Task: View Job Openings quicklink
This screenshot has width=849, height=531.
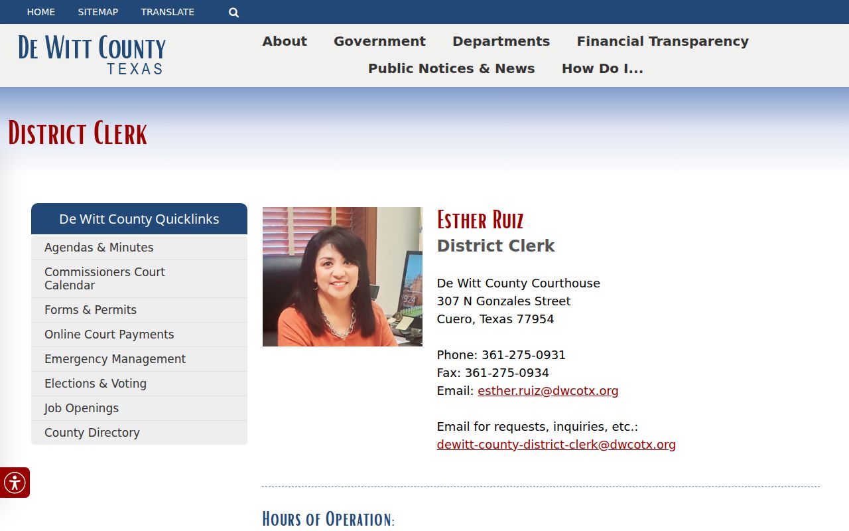Action: (x=139, y=408)
